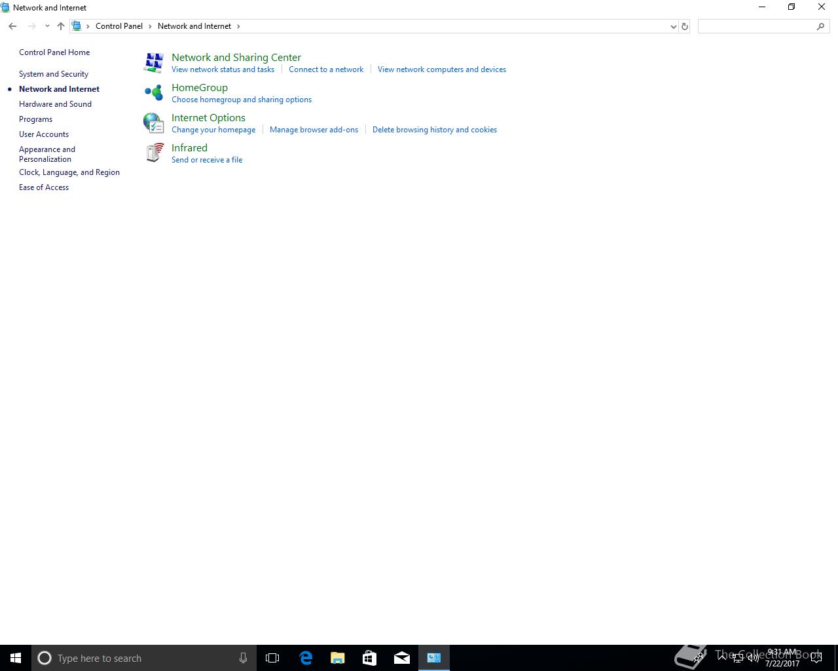Click the Cortana microphone icon
The width and height of the screenshot is (838, 671).
tap(243, 658)
